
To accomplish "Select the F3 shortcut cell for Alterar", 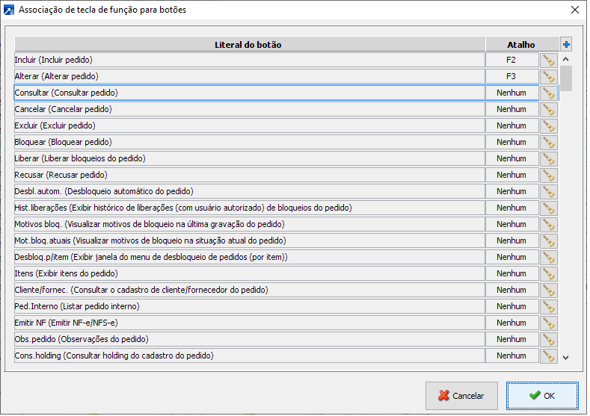I will click(511, 77).
